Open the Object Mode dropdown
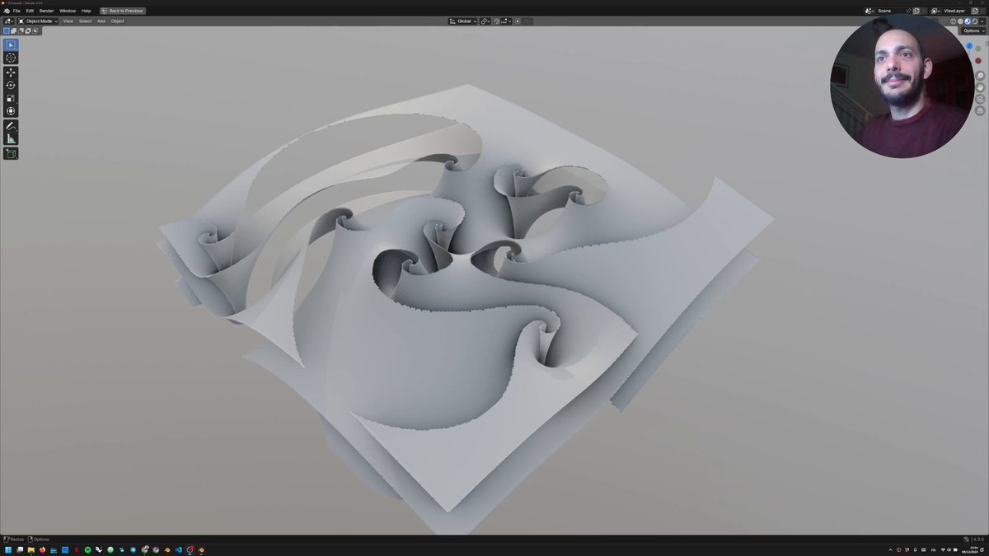This screenshot has width=989, height=556. (x=39, y=21)
